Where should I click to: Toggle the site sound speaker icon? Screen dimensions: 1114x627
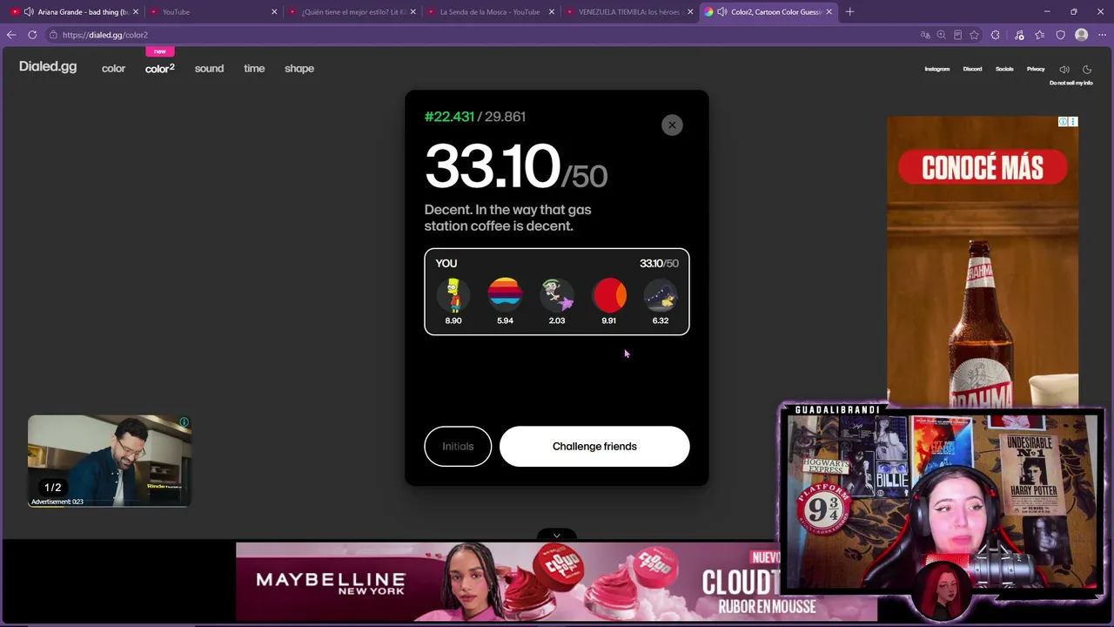point(1064,70)
